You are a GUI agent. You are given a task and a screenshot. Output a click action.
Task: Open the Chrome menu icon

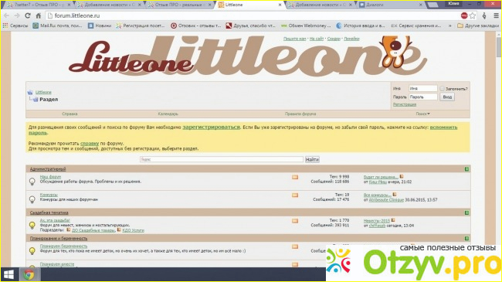[496, 15]
